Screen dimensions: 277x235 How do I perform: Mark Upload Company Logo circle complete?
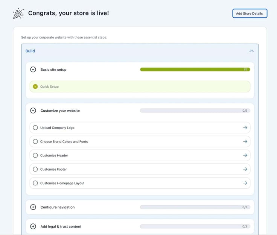pos(35,127)
